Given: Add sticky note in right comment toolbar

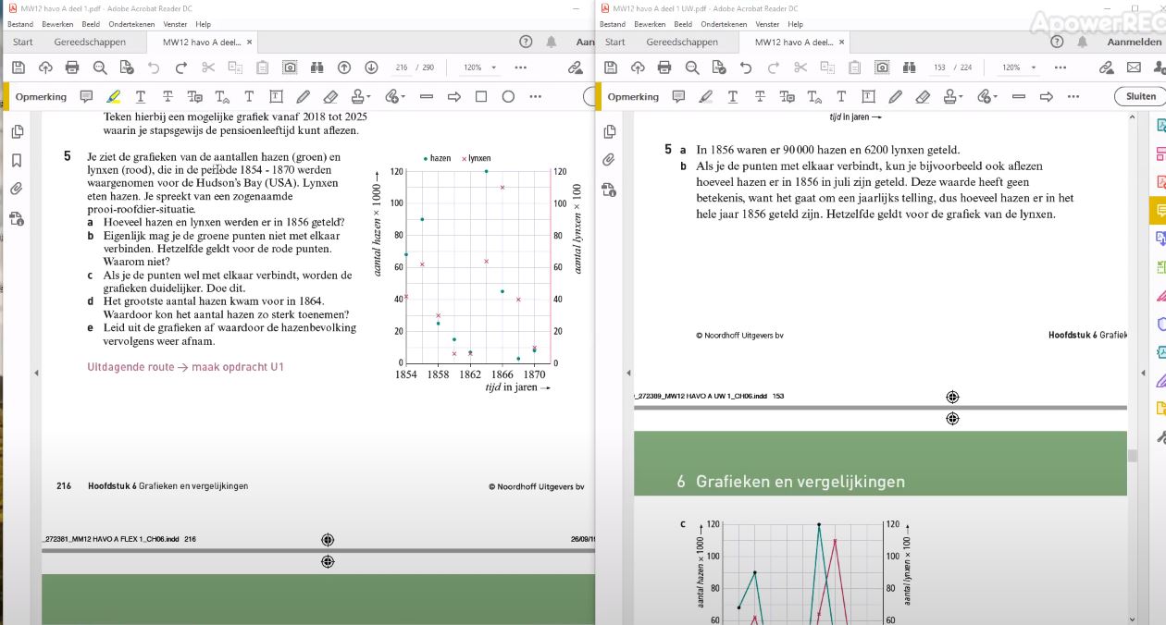Looking at the screenshot, I should (x=678, y=96).
